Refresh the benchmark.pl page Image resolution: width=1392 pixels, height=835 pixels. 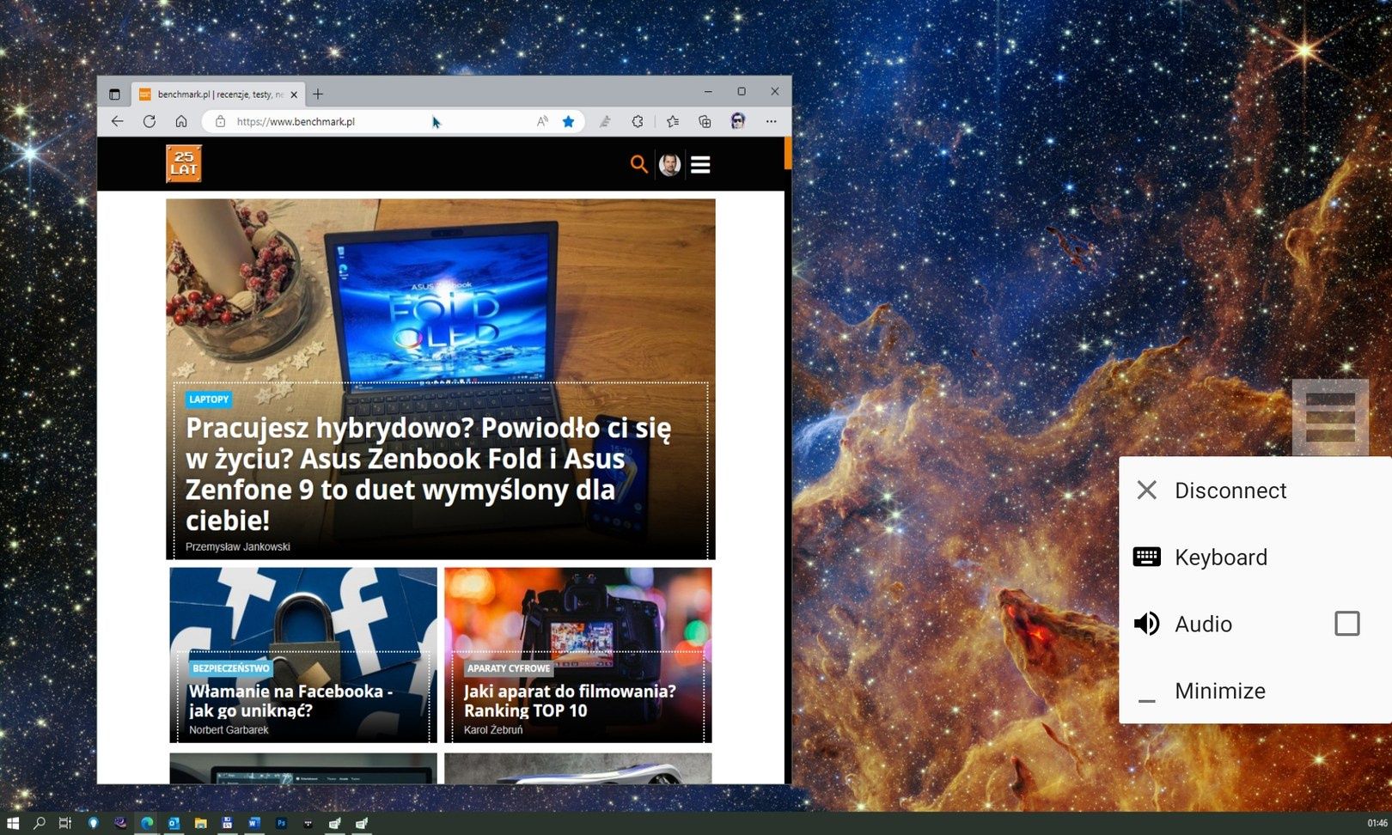point(150,121)
